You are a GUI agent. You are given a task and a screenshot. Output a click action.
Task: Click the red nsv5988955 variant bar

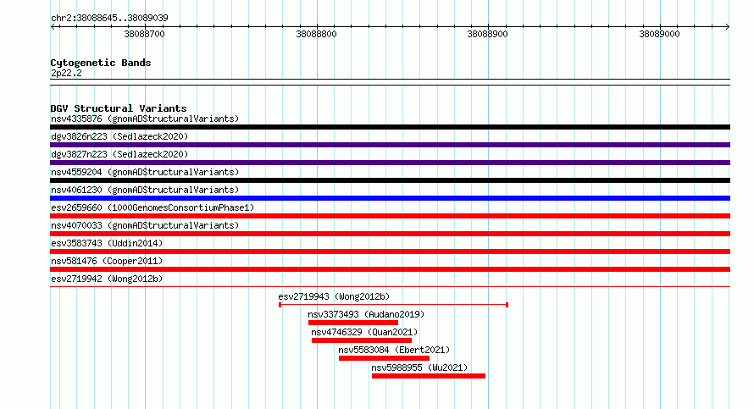click(x=429, y=376)
